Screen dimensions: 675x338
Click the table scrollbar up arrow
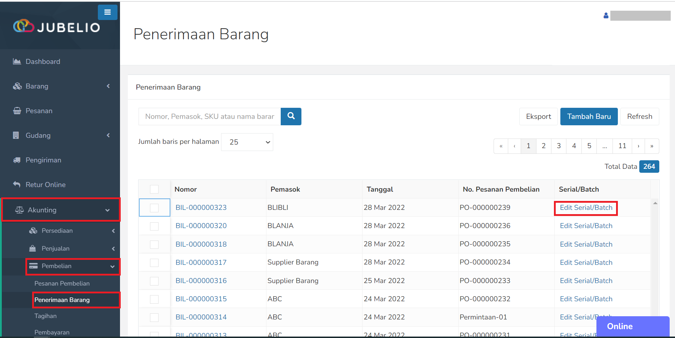tap(655, 203)
